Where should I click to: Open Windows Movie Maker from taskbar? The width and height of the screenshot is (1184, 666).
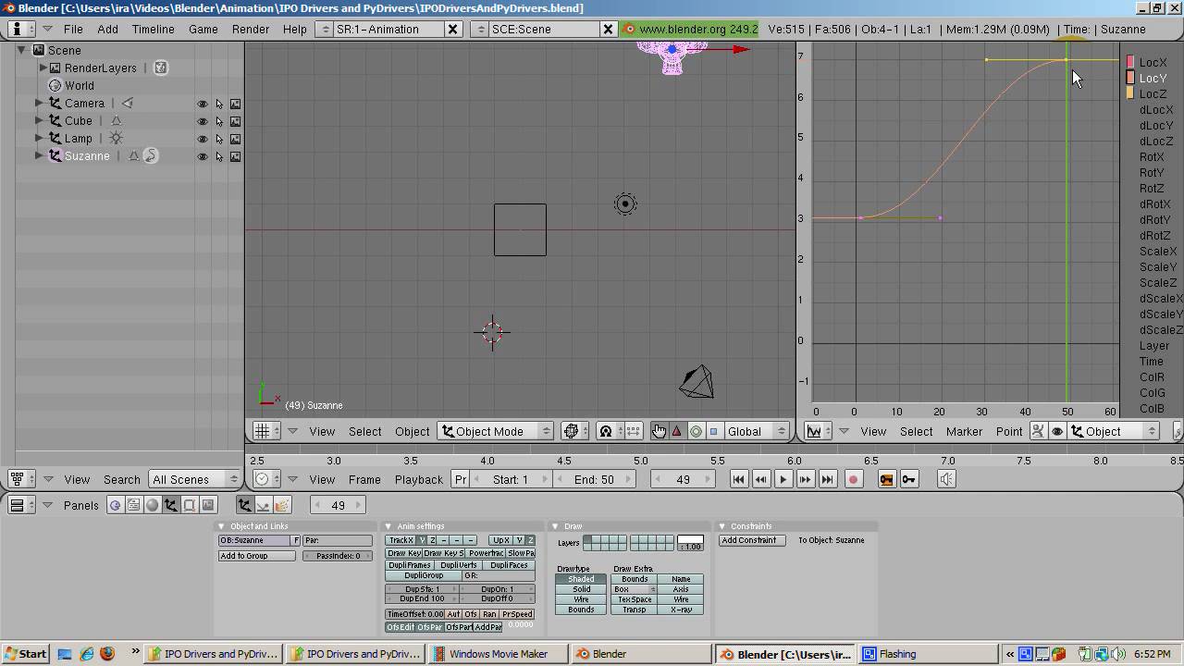(x=498, y=654)
